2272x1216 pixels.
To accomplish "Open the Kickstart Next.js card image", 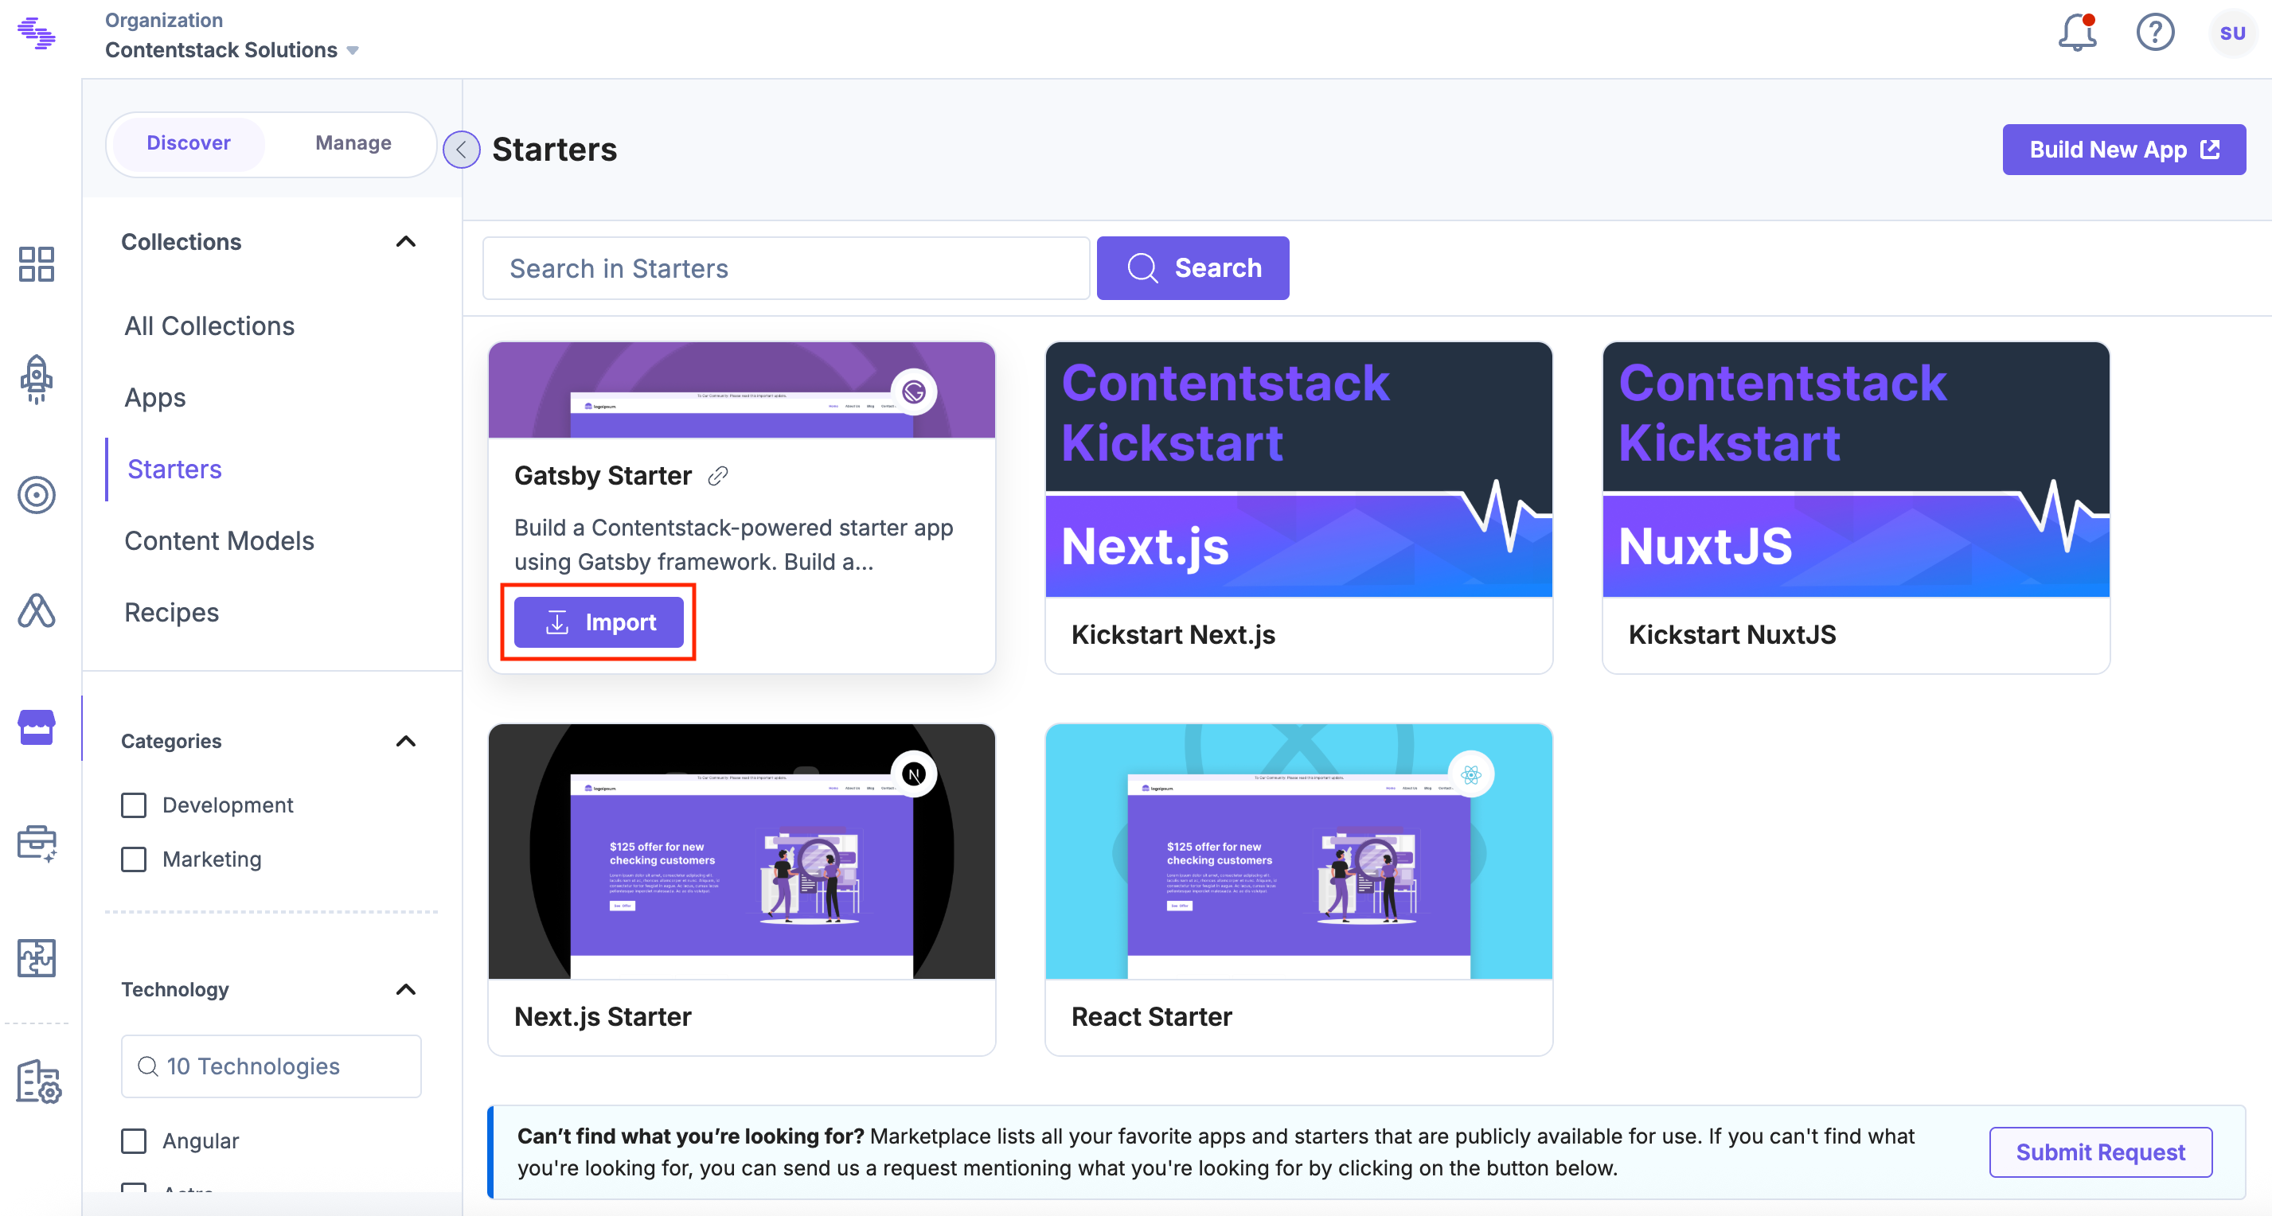I will click(1298, 470).
